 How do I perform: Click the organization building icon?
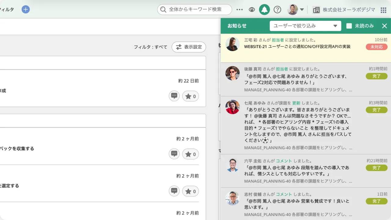316,10
